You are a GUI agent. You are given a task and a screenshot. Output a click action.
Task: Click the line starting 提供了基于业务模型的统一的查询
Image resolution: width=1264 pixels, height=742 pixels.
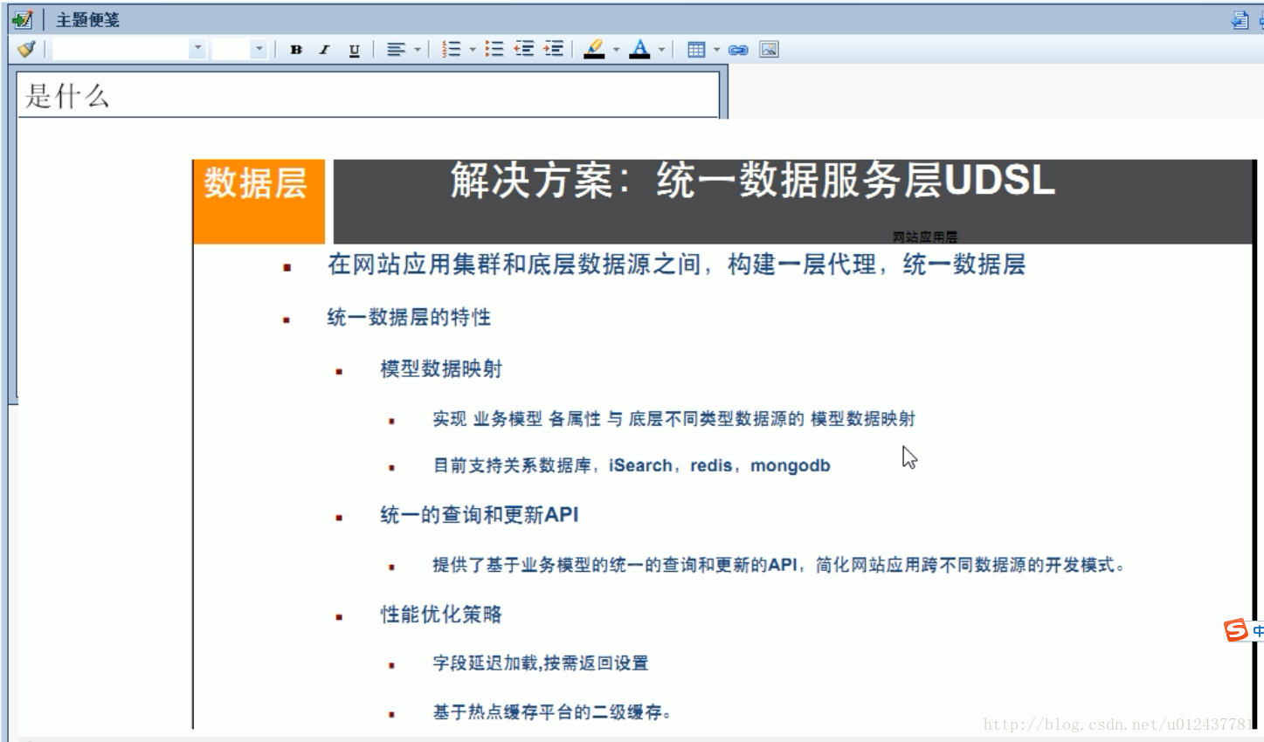click(x=779, y=565)
